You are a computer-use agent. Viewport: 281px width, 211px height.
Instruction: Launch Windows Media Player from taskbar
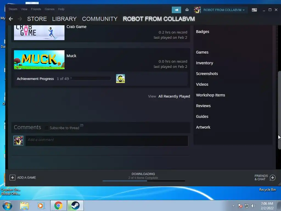(41, 206)
